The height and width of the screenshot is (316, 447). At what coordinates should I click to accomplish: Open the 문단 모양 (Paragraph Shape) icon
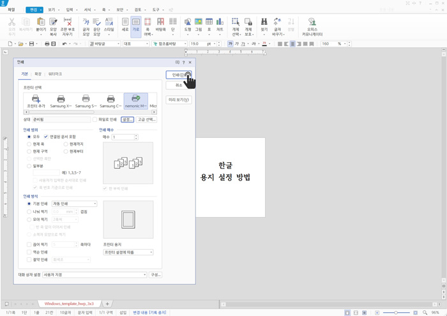(x=96, y=22)
